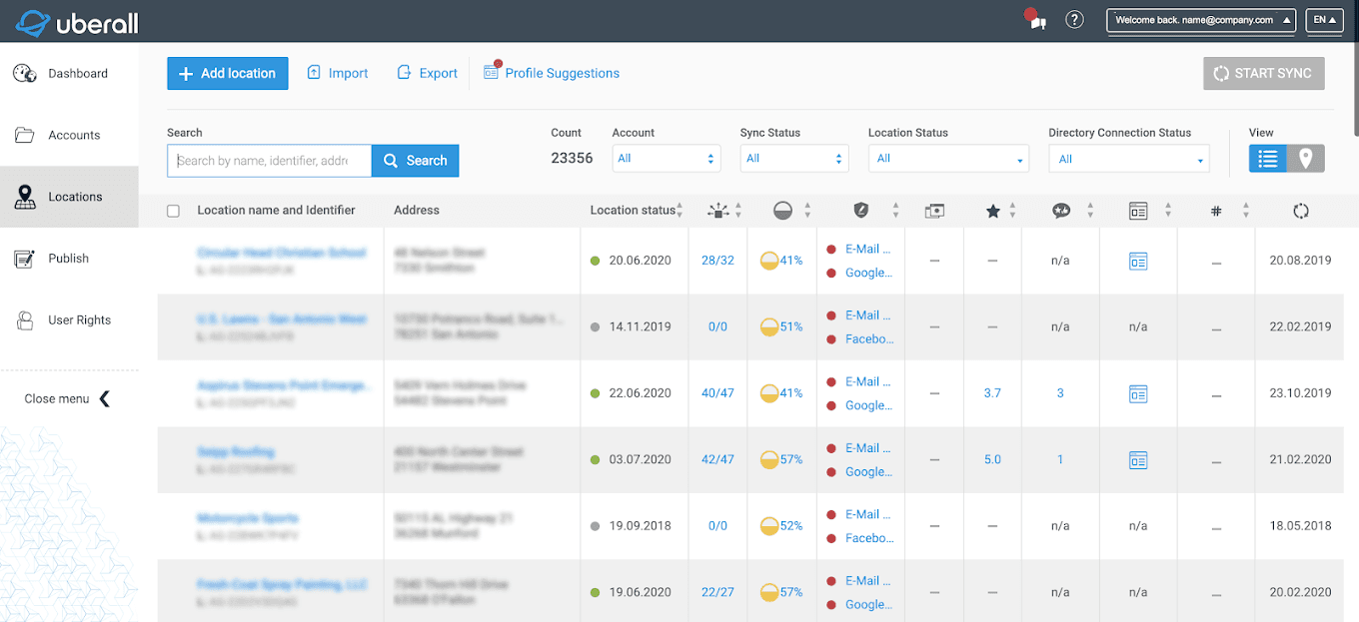Image resolution: width=1359 pixels, height=622 pixels.
Task: Click the hash column header icon
Action: pos(1216,211)
